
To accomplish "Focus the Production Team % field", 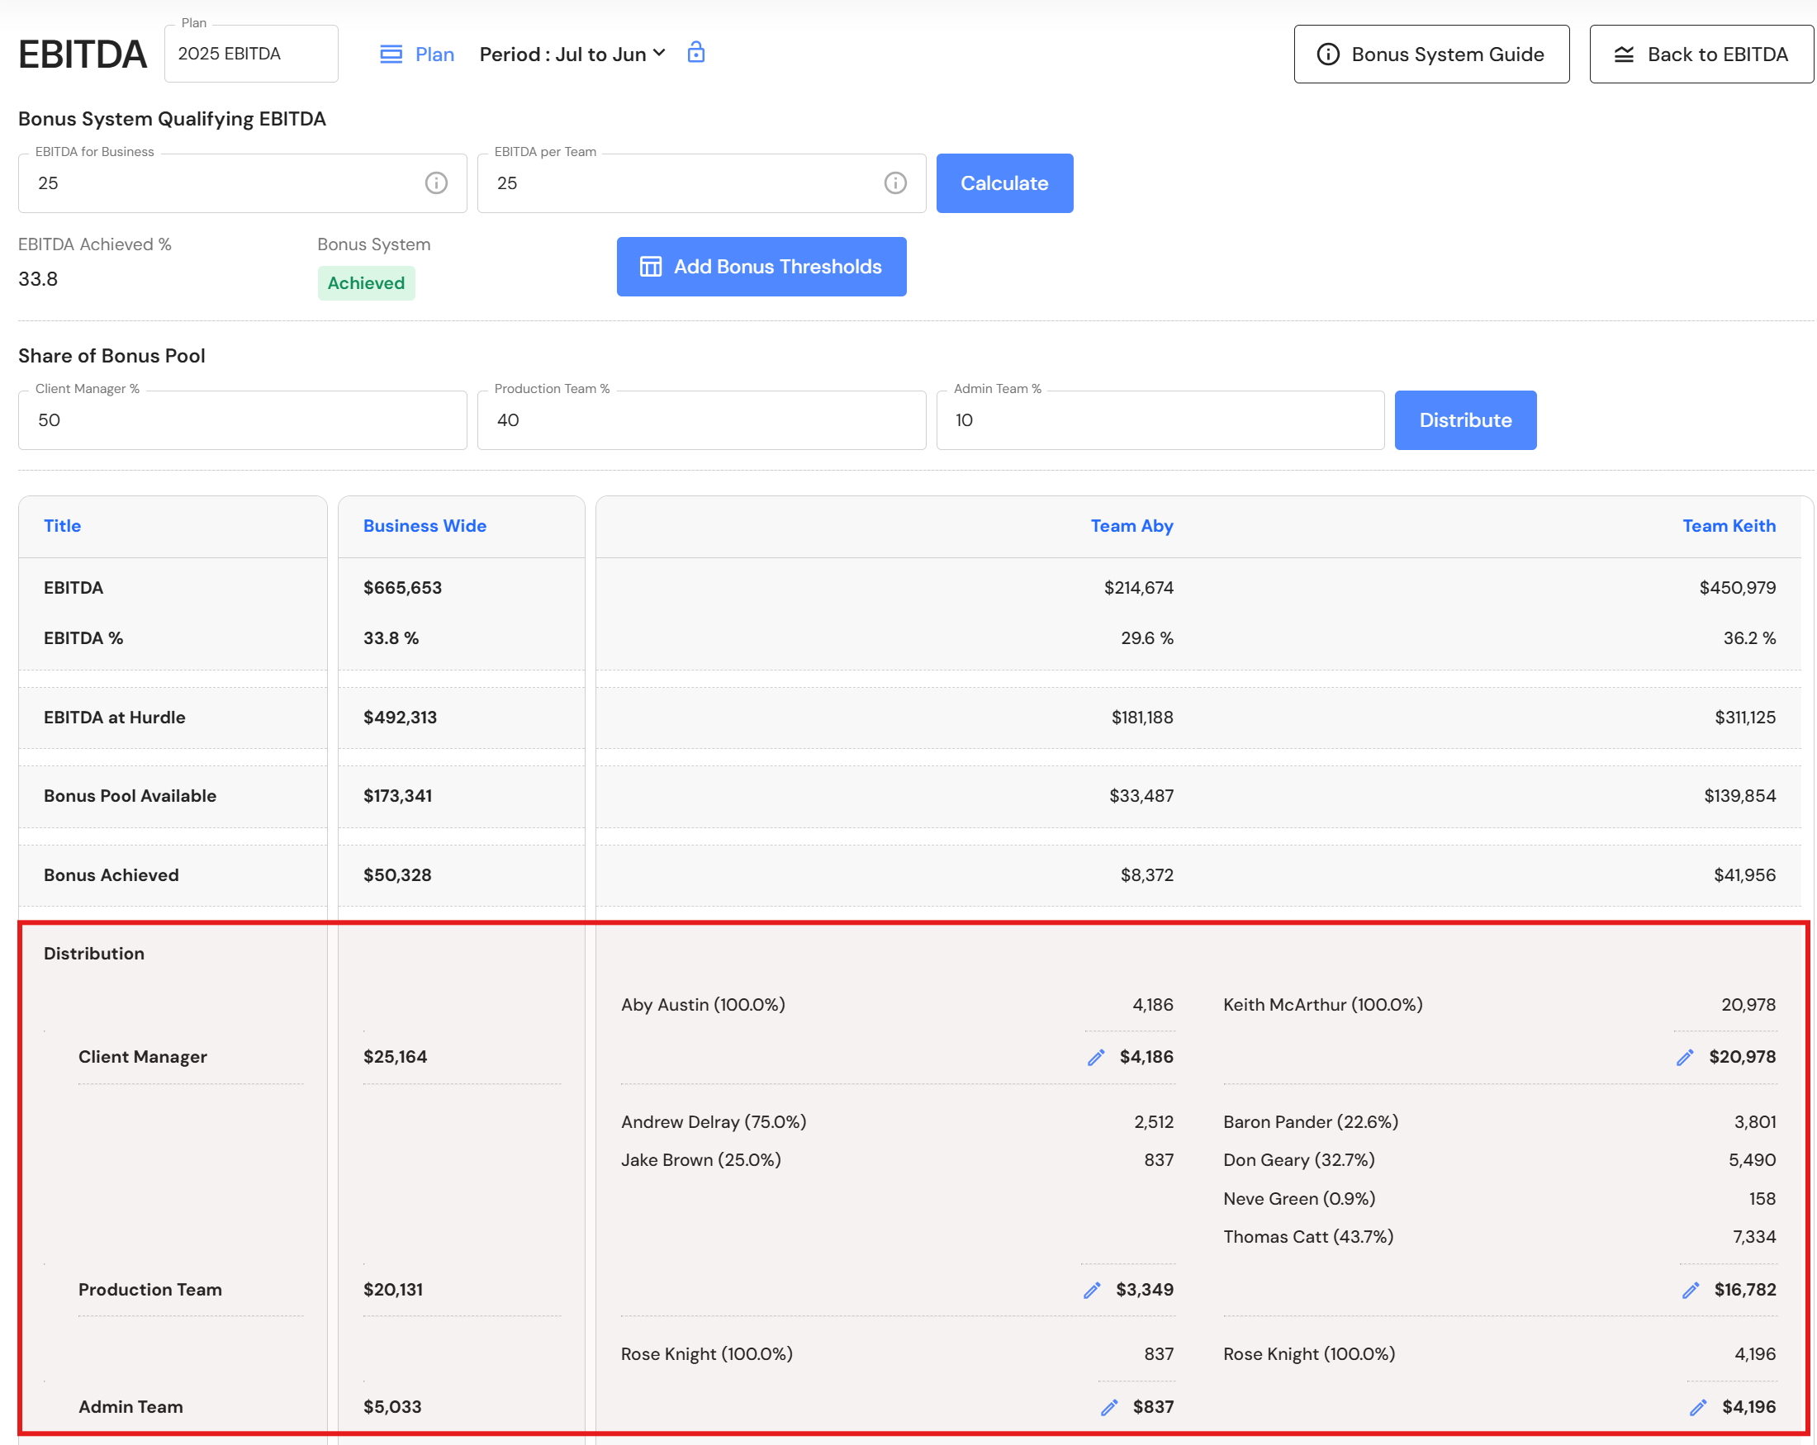I will coord(701,419).
